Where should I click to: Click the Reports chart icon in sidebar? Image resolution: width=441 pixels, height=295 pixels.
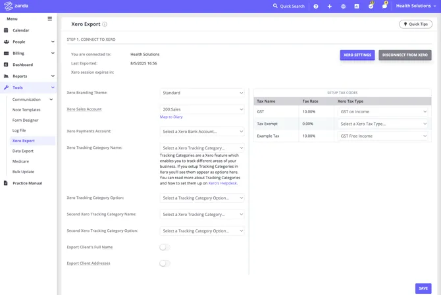tap(6, 76)
